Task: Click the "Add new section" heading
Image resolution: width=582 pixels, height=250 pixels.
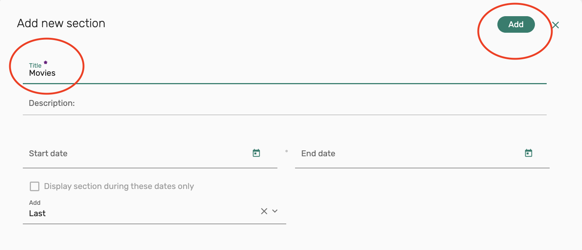Action: [x=61, y=24]
